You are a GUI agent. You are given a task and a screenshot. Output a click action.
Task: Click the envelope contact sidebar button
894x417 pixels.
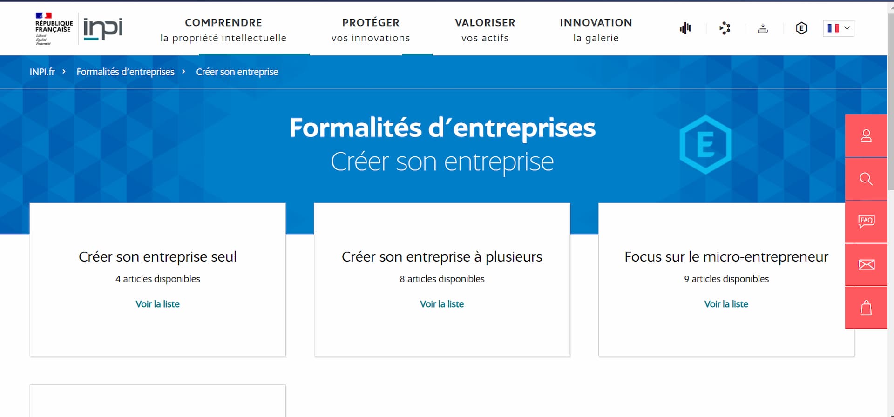pos(866,265)
